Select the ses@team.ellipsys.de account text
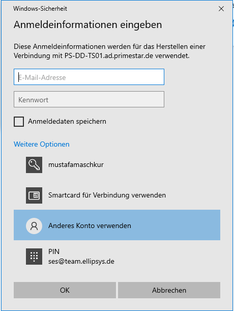The width and height of the screenshot is (234, 311). [81, 262]
